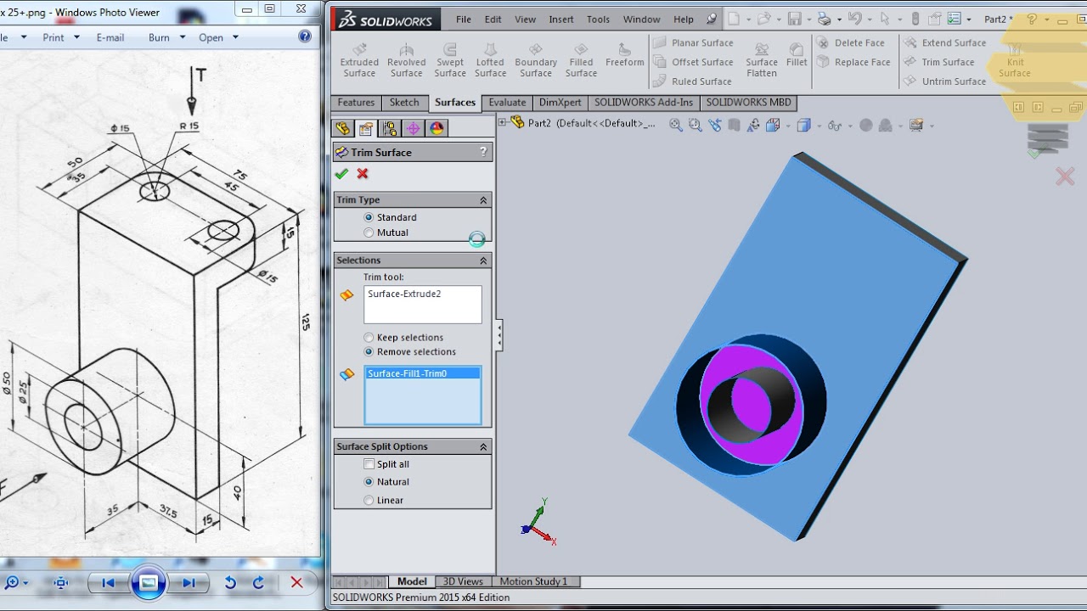Click the Planar Surface command
This screenshot has width=1087, height=611.
click(694, 42)
